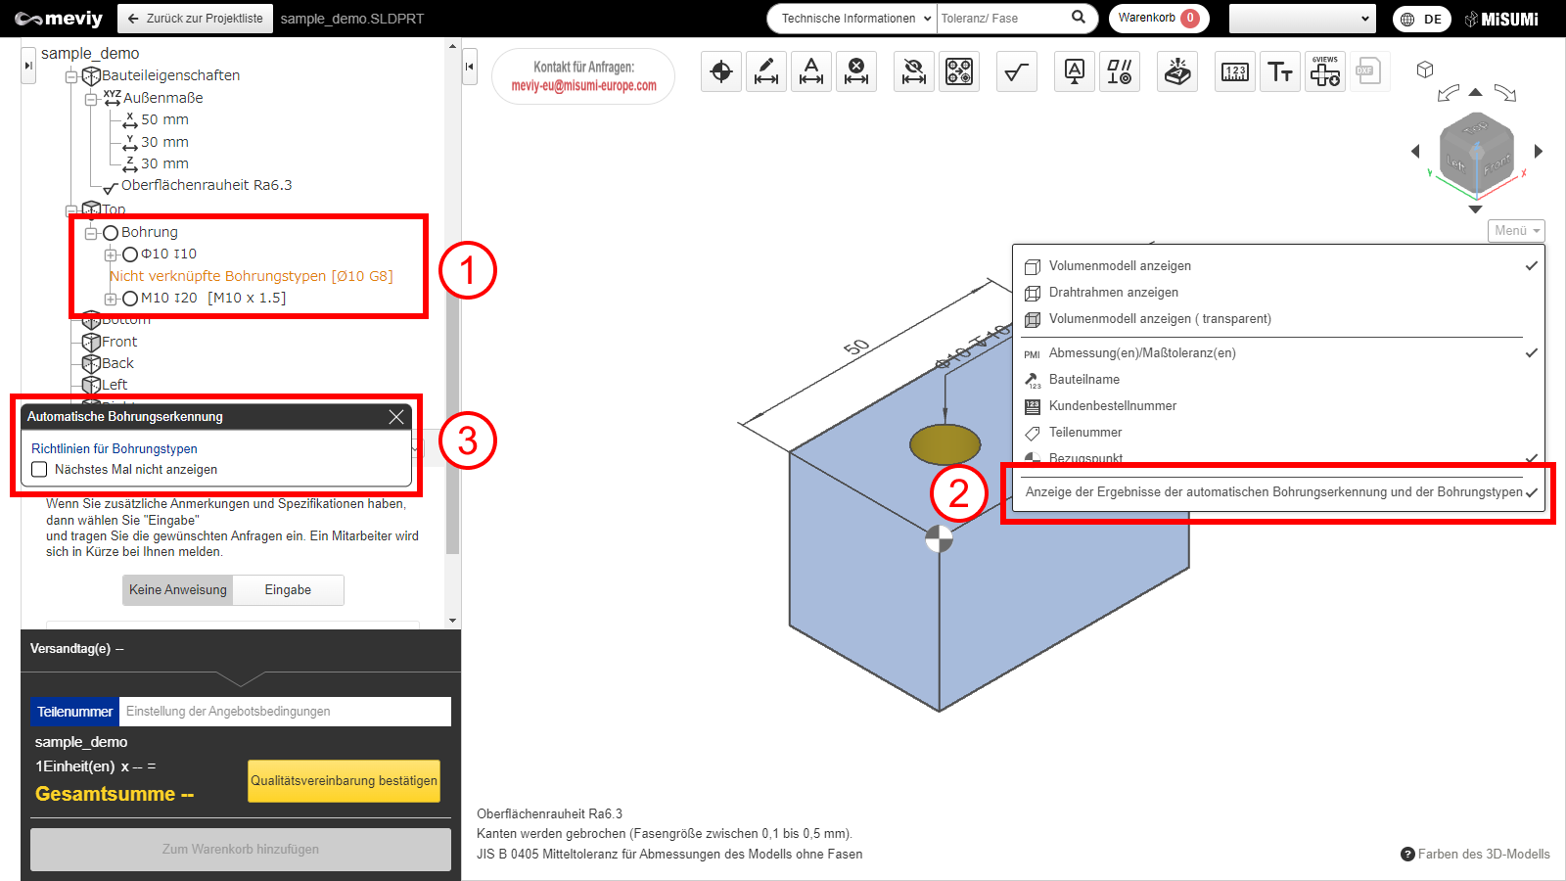
Task: Enable 'Nächstes Mal nicht anzeigen' checkbox
Action: (40, 470)
